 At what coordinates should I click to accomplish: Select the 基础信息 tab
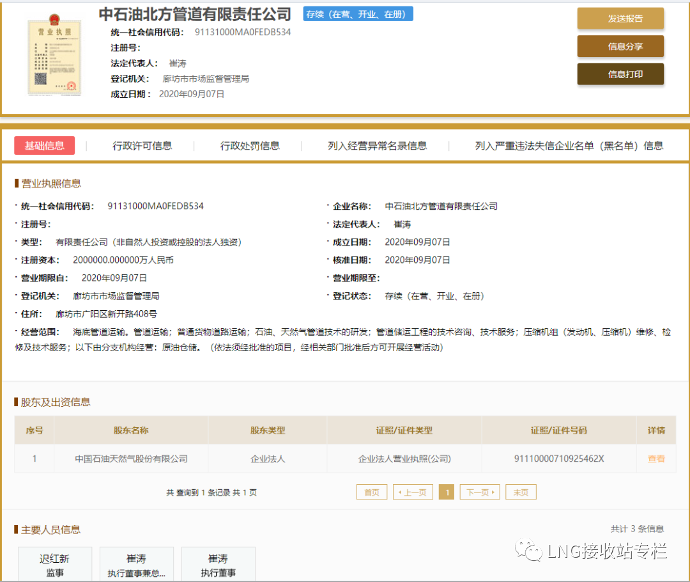[45, 146]
